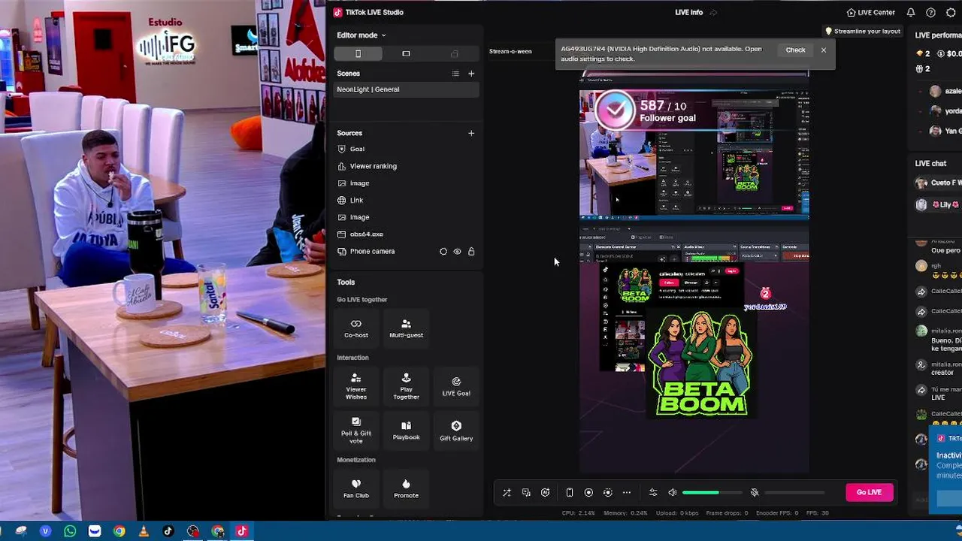Open the Fan Club monetization tool
This screenshot has height=541, width=962.
click(356, 488)
